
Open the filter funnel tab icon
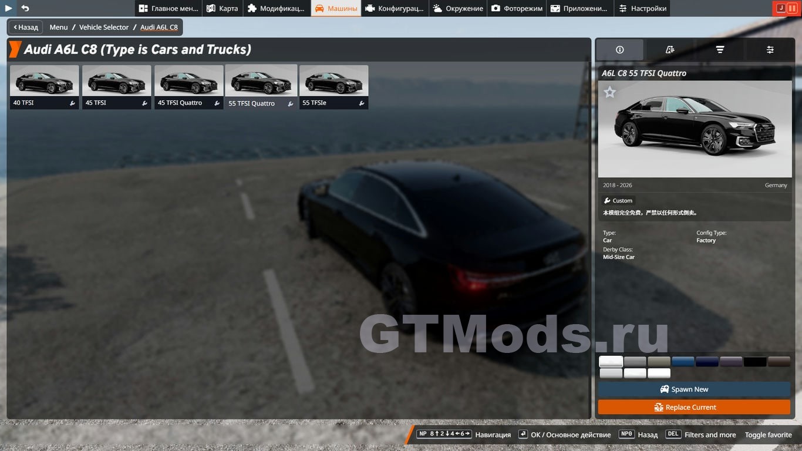tap(720, 50)
